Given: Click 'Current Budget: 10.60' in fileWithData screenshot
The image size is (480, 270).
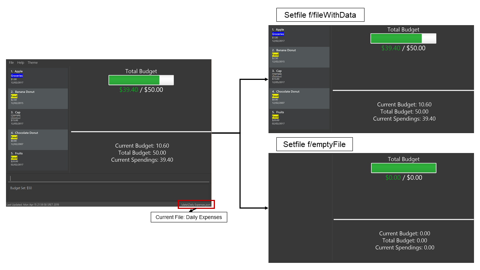Looking at the screenshot, I should tap(404, 105).
